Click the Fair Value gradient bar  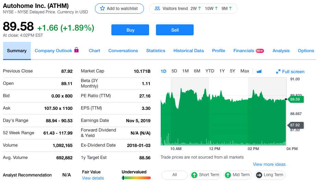[136, 178]
